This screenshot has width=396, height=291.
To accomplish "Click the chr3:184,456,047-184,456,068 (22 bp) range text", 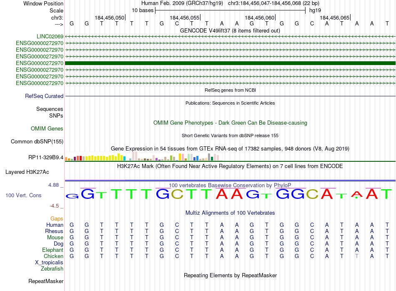I will point(273,3).
